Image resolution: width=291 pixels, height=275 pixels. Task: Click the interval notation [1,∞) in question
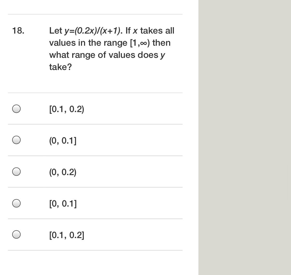pyautogui.click(x=141, y=43)
